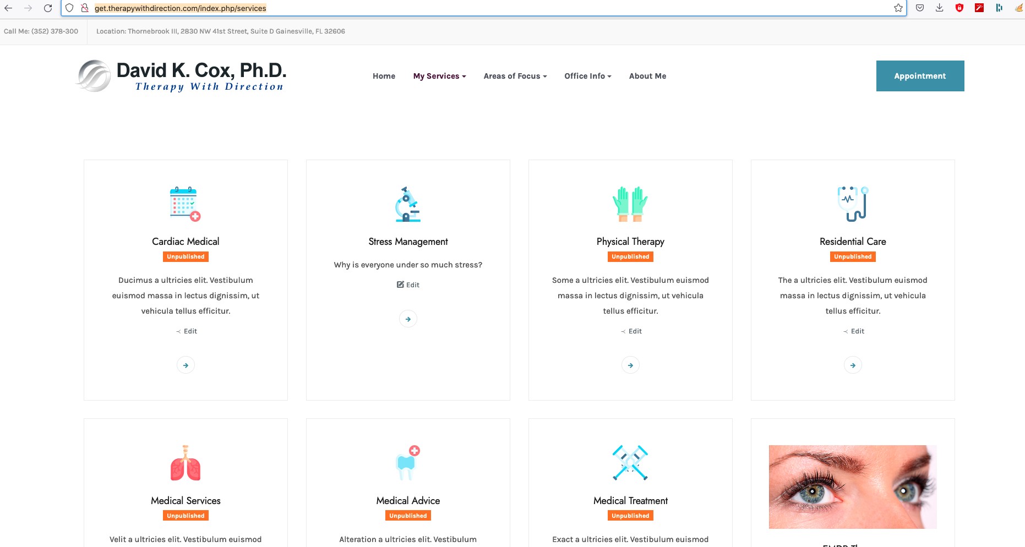Bookmark this page with the star icon
This screenshot has width=1025, height=547.
[x=898, y=8]
